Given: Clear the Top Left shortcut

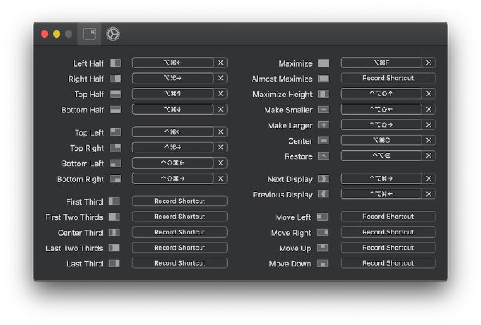Looking at the screenshot, I should point(220,132).
